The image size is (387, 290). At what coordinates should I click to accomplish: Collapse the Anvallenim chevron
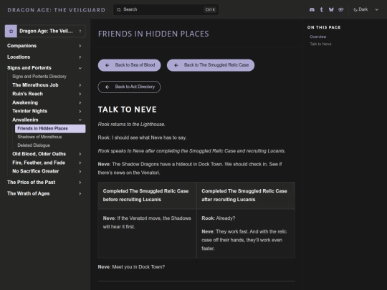pos(80,120)
